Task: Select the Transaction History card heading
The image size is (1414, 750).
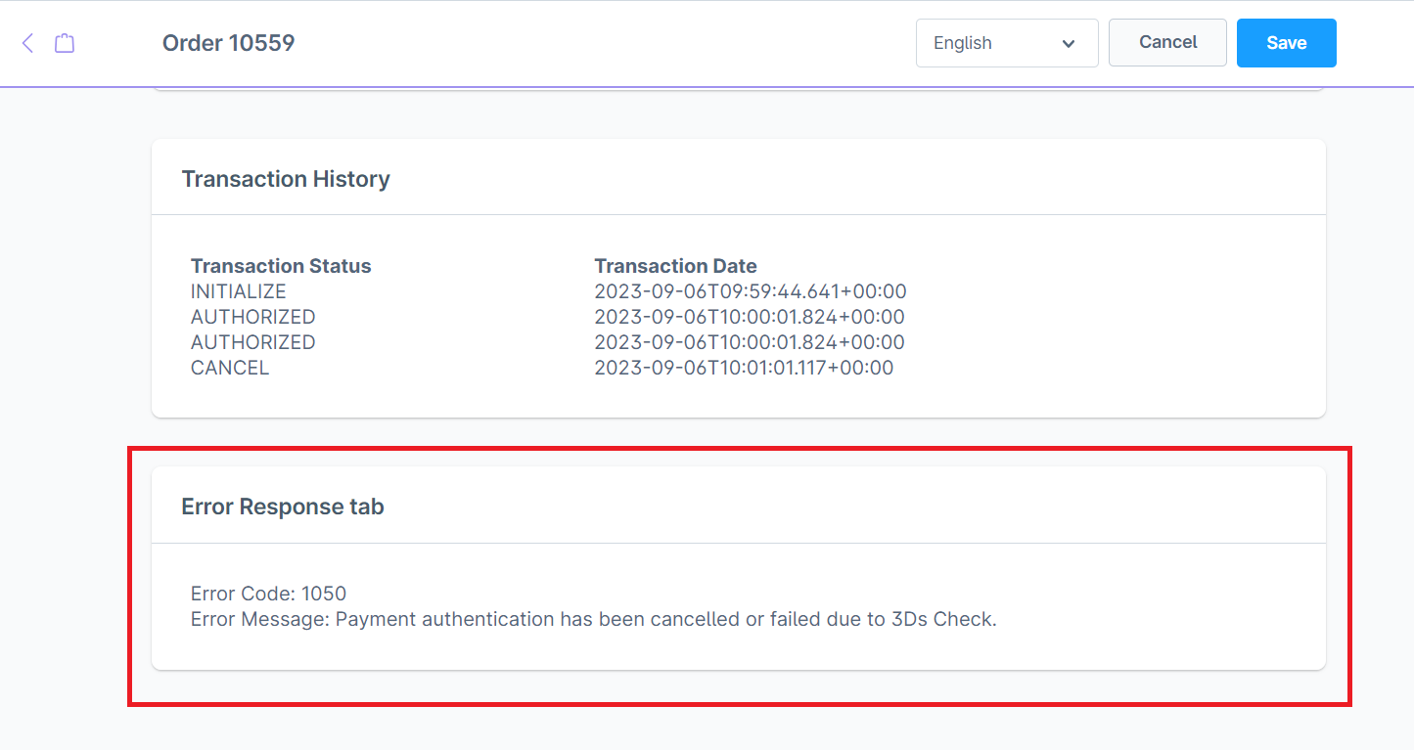Action: [286, 179]
